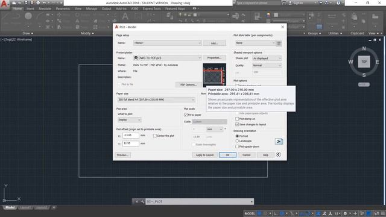386x217 pixels.
Task: Click the OK button in Plot dialog
Action: click(227, 155)
